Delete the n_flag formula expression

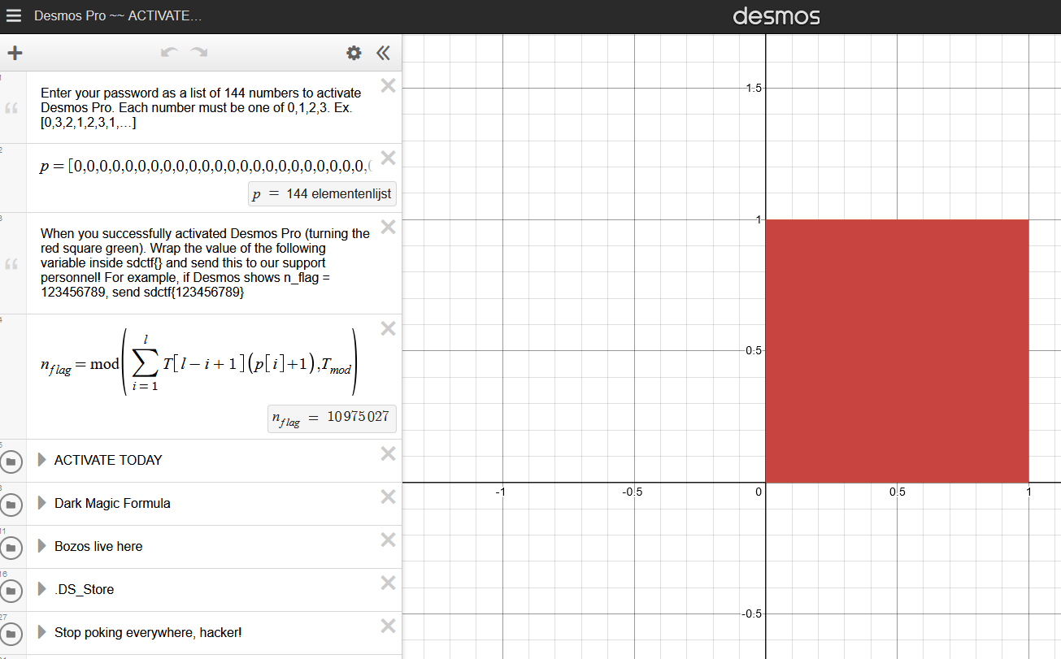pos(388,328)
